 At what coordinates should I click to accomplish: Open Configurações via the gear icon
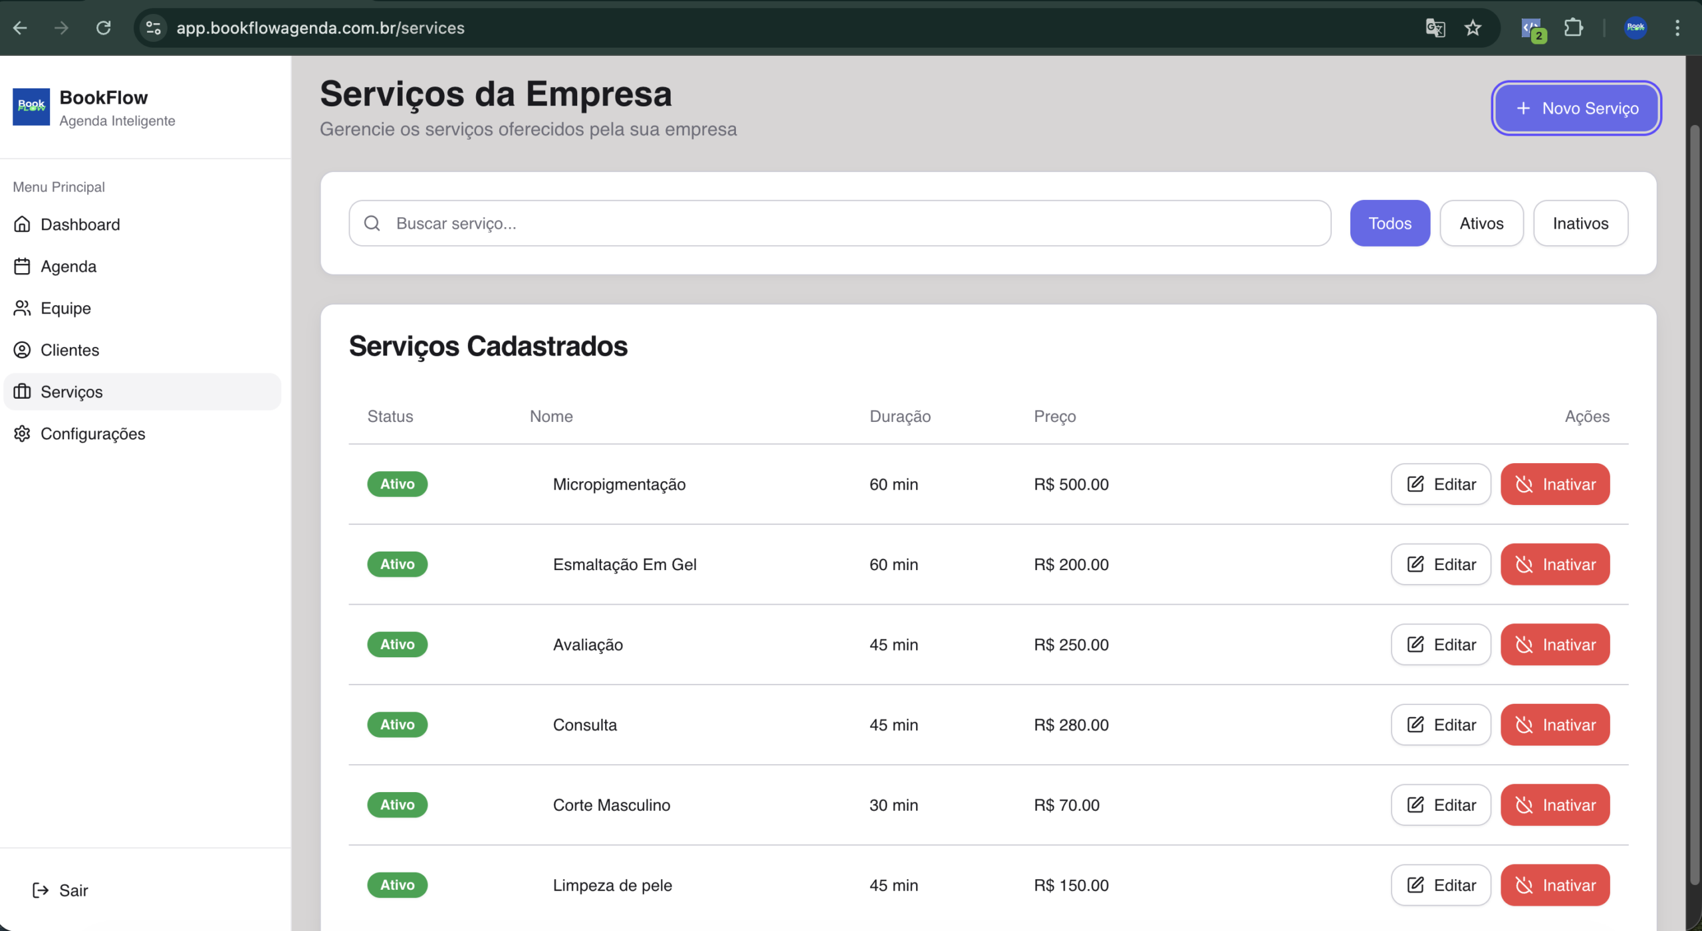pos(22,434)
